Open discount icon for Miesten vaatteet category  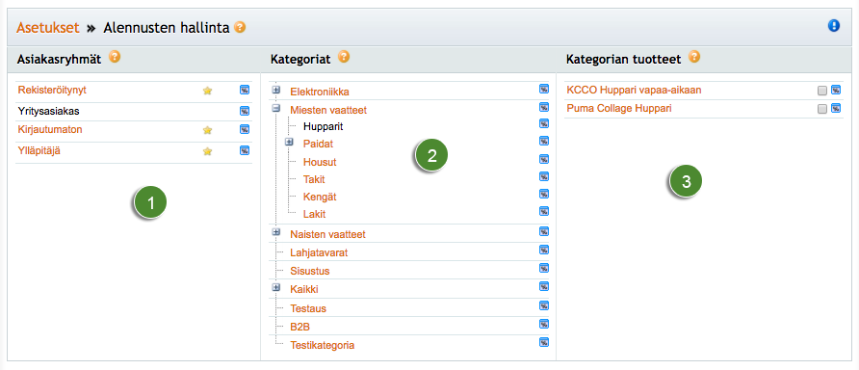click(x=544, y=107)
